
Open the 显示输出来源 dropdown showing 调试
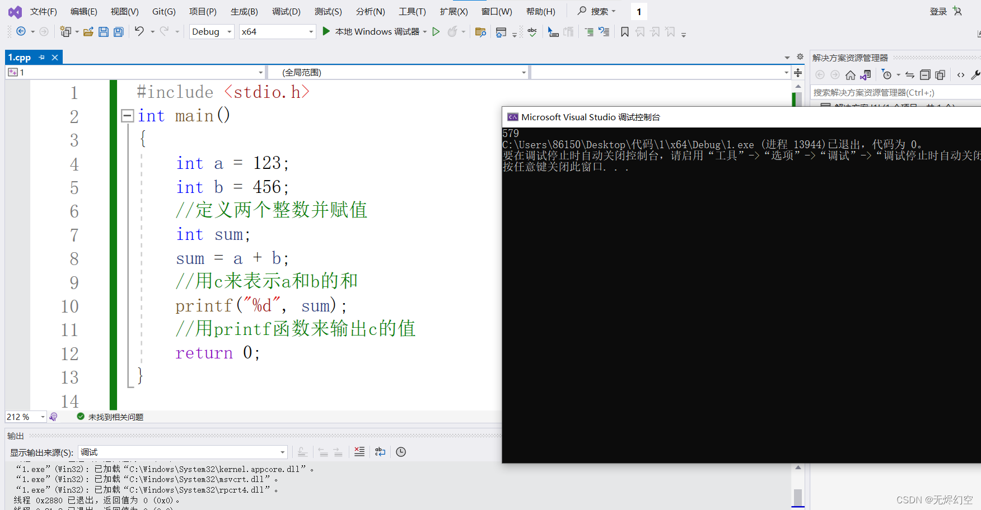[183, 452]
